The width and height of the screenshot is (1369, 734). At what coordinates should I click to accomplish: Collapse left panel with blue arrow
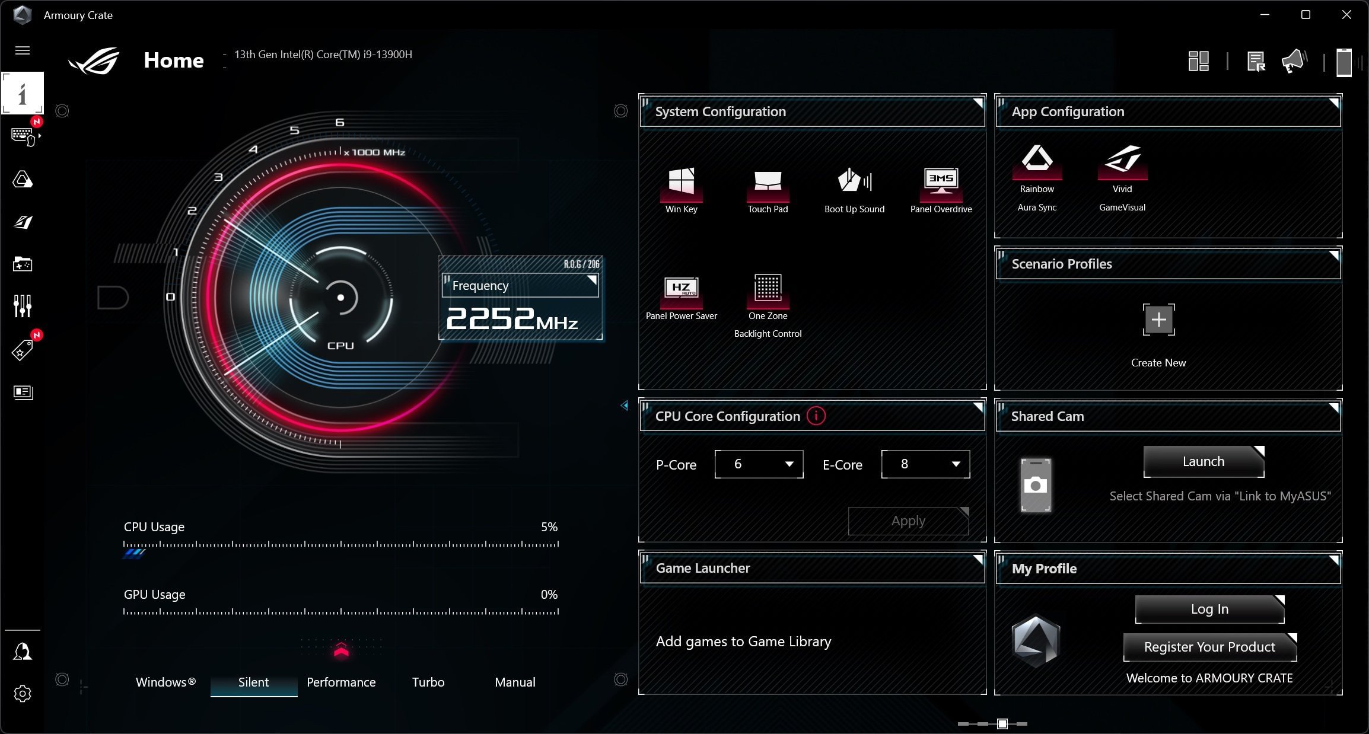coord(624,406)
